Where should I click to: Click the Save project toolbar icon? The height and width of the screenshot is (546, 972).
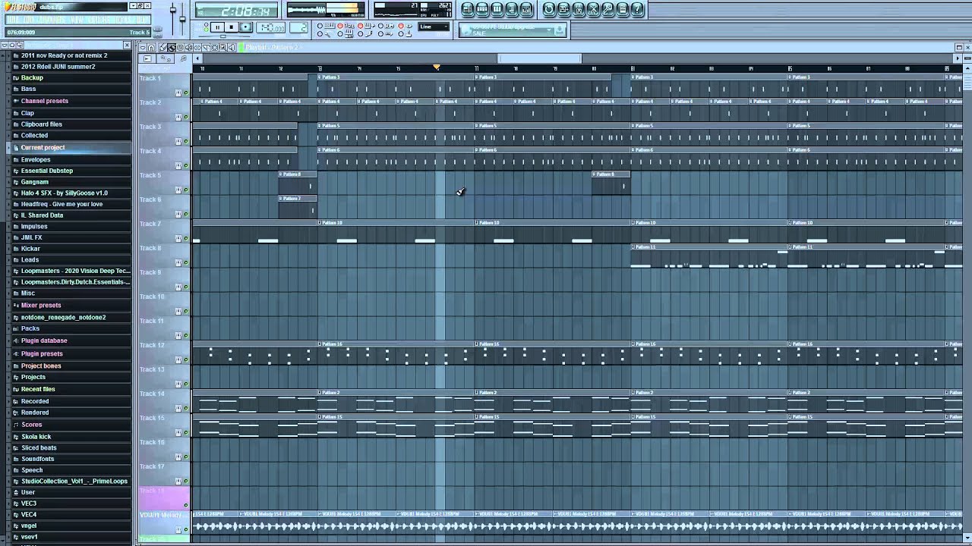coord(563,9)
